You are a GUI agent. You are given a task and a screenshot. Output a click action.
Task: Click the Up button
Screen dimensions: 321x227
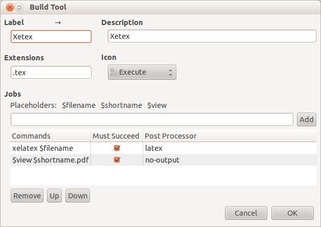(x=54, y=196)
